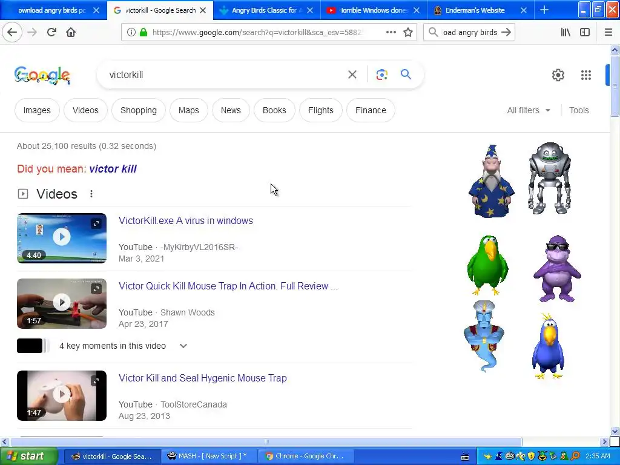
Task: Clear the Google search box text
Action: 352,74
